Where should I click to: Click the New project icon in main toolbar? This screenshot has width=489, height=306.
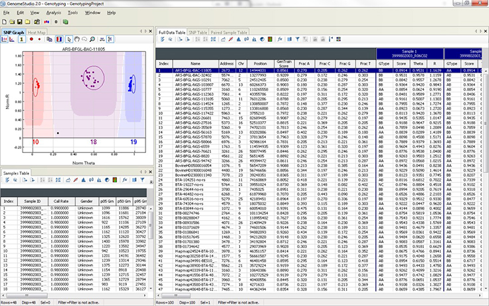[5, 22]
